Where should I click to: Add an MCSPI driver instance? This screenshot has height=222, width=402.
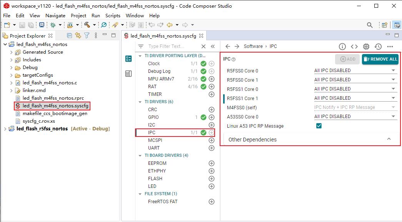212,140
